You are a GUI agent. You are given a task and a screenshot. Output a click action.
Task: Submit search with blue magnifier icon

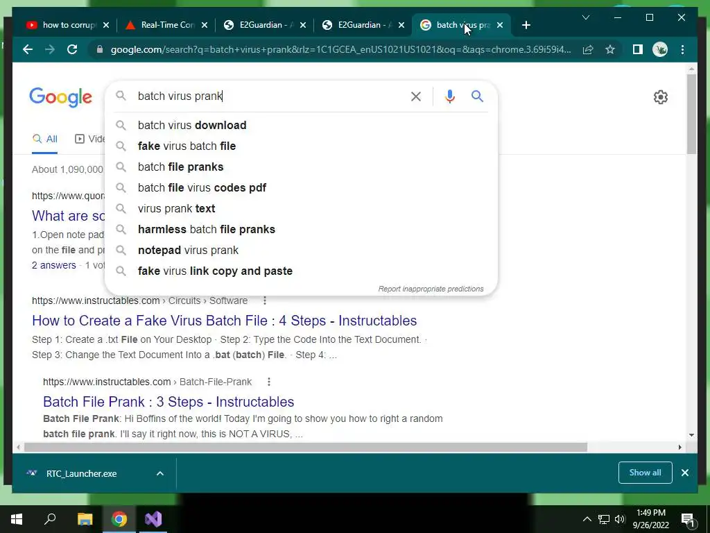477,96
